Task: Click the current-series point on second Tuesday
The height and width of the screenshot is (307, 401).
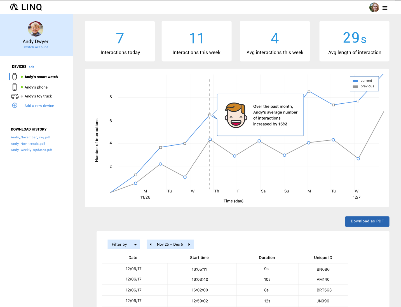Action: click(x=333, y=105)
